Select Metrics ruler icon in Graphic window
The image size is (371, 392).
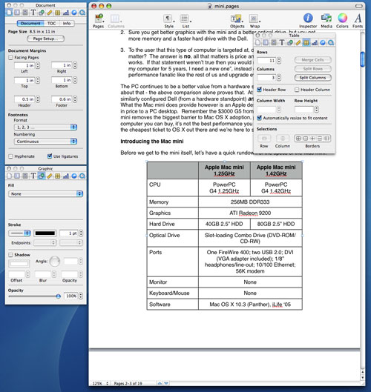click(50, 176)
